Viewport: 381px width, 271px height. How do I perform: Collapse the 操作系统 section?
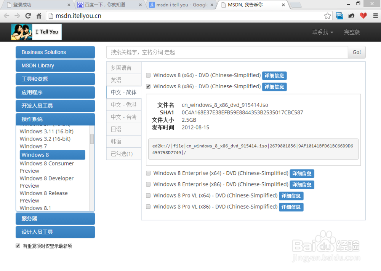coord(55,119)
